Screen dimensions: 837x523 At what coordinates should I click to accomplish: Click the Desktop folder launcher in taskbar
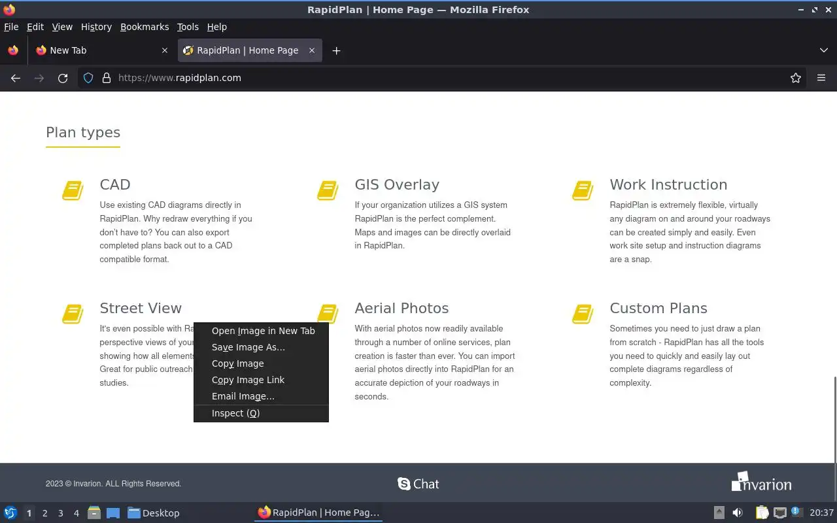(x=154, y=513)
